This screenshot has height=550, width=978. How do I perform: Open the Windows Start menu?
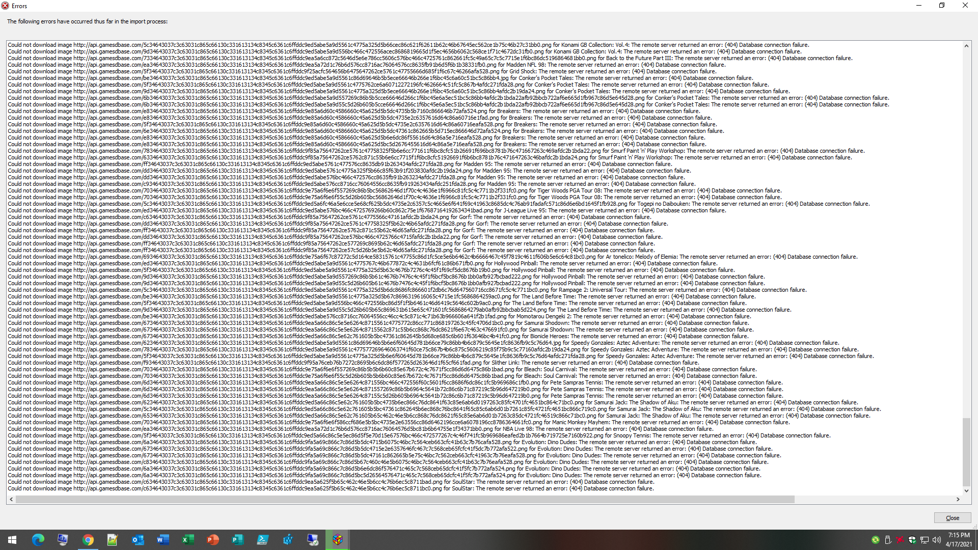12,540
